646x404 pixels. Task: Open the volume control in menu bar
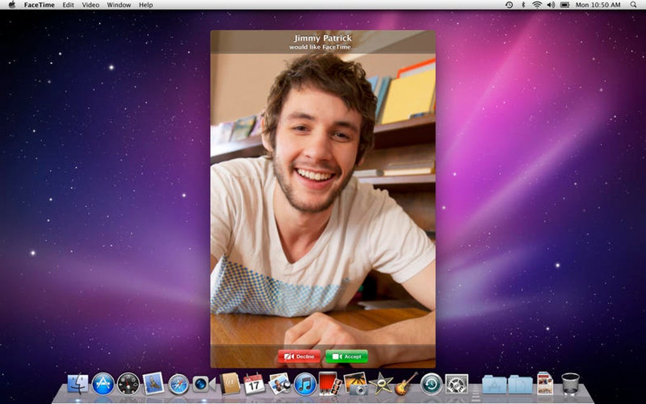pyautogui.click(x=551, y=5)
